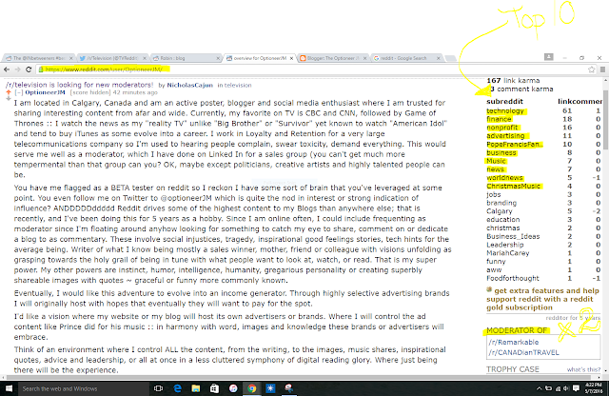
Task: Click the business subreddit entry
Action: pyautogui.click(x=501, y=152)
